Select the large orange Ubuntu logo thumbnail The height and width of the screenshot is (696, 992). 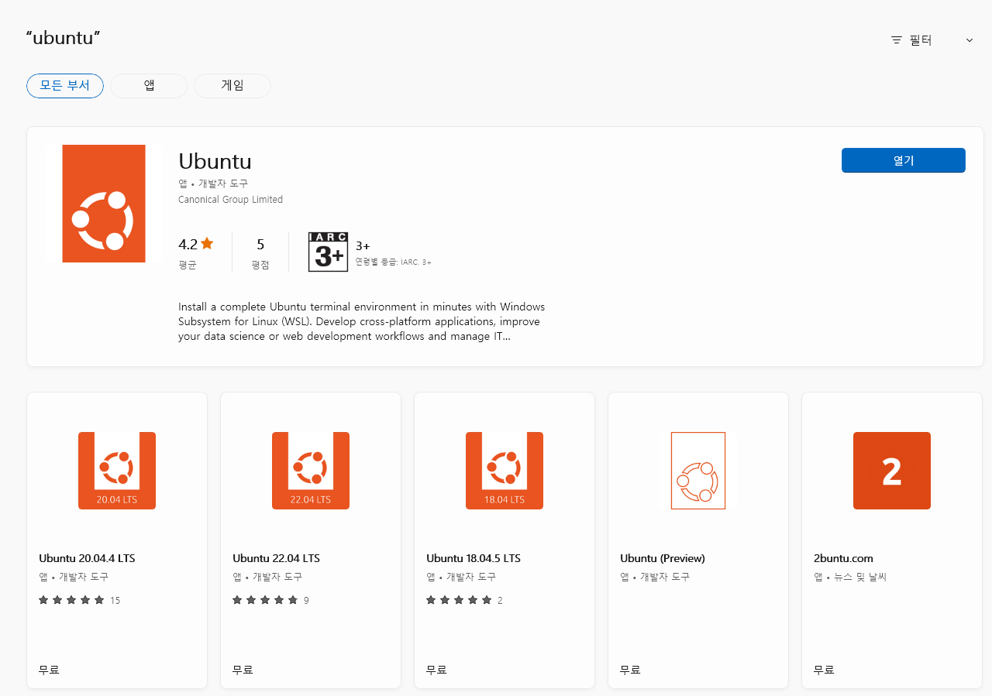104,203
